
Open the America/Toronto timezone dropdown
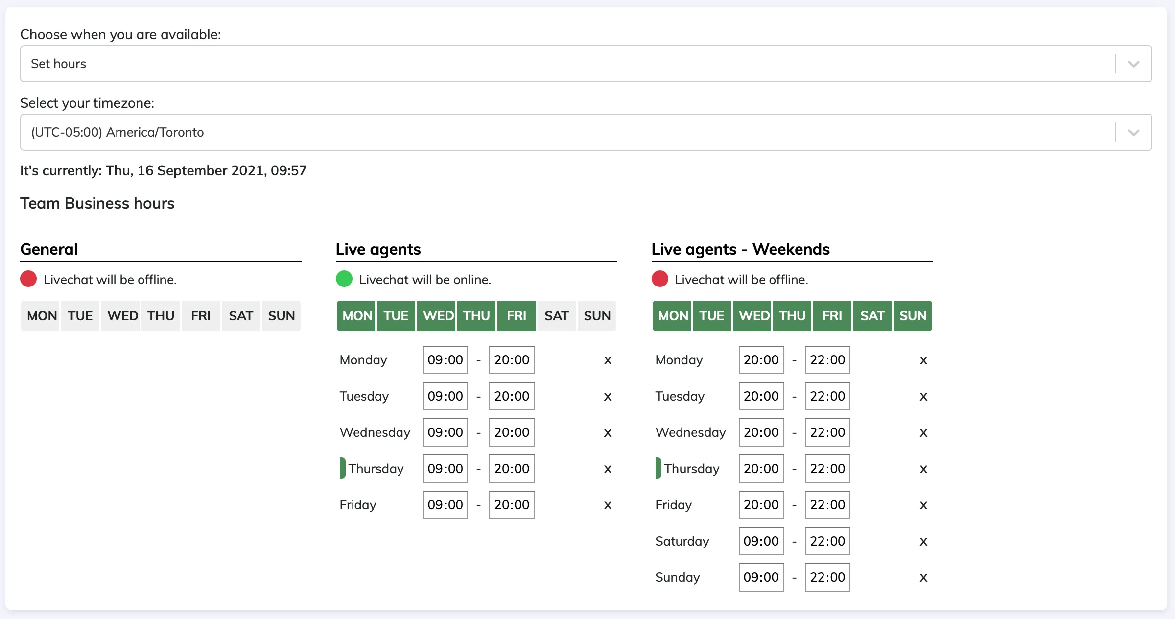click(x=586, y=132)
